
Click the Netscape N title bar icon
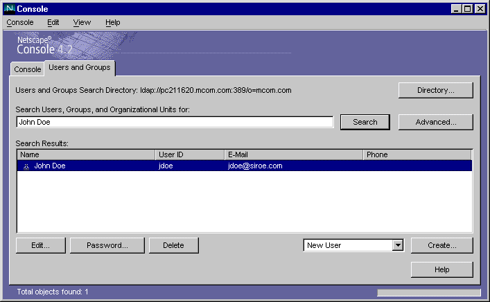coord(10,9)
